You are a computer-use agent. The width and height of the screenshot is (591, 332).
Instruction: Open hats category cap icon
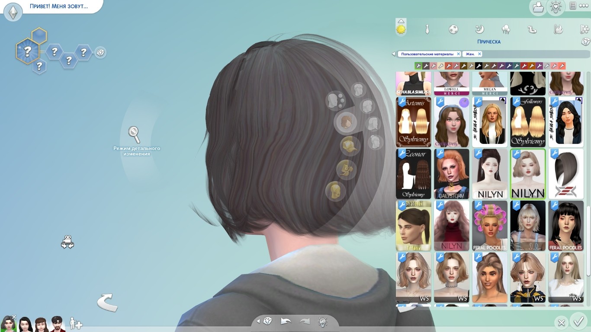point(350,146)
